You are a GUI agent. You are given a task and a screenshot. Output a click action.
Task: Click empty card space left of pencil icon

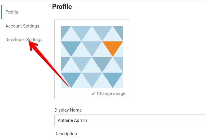[74, 94]
